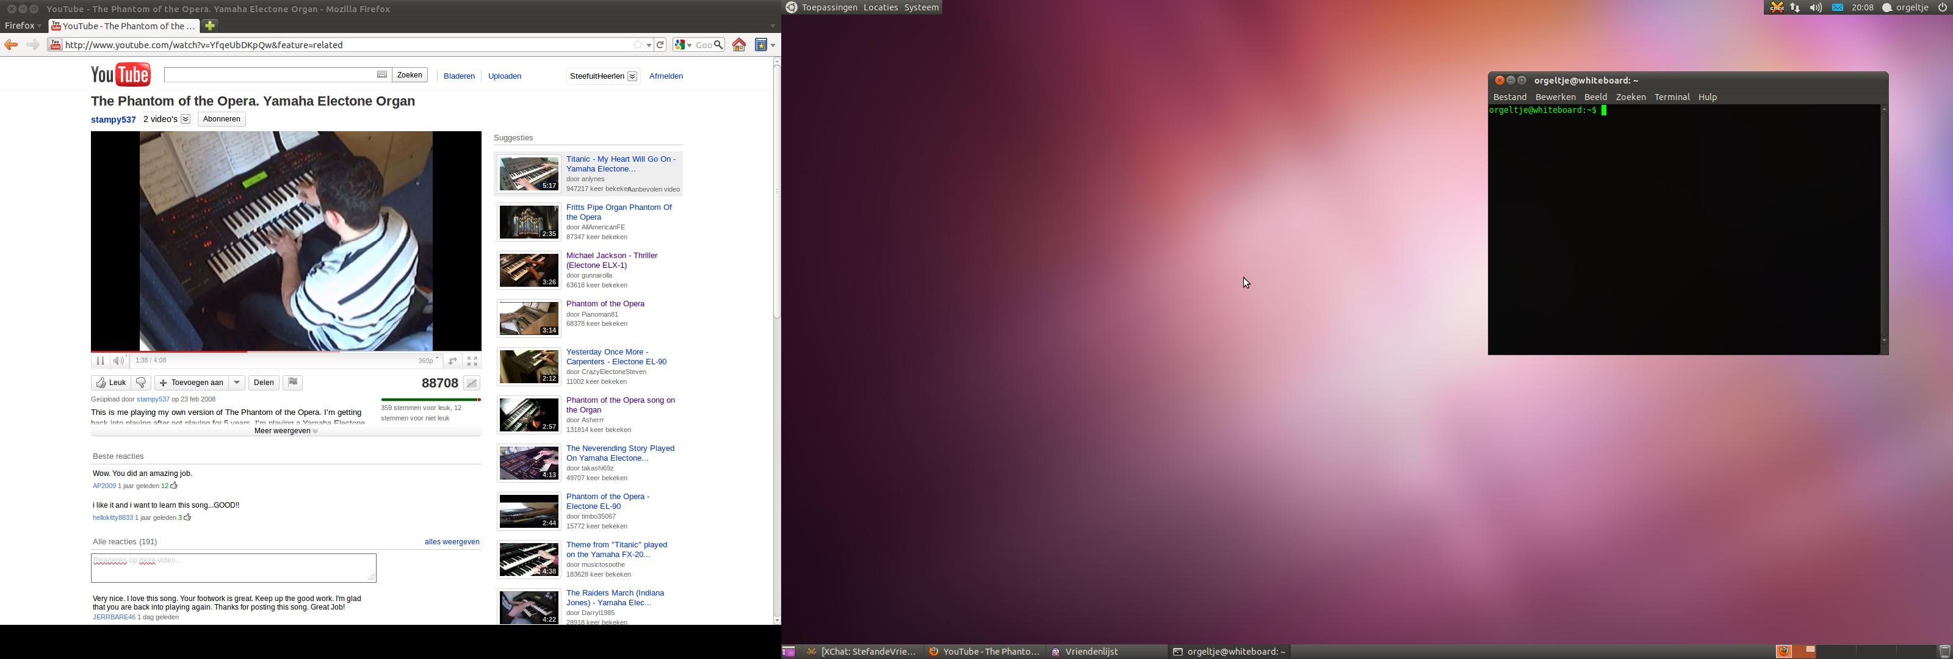Click alles weergeven comments link
The height and width of the screenshot is (659, 1953).
[x=452, y=541]
